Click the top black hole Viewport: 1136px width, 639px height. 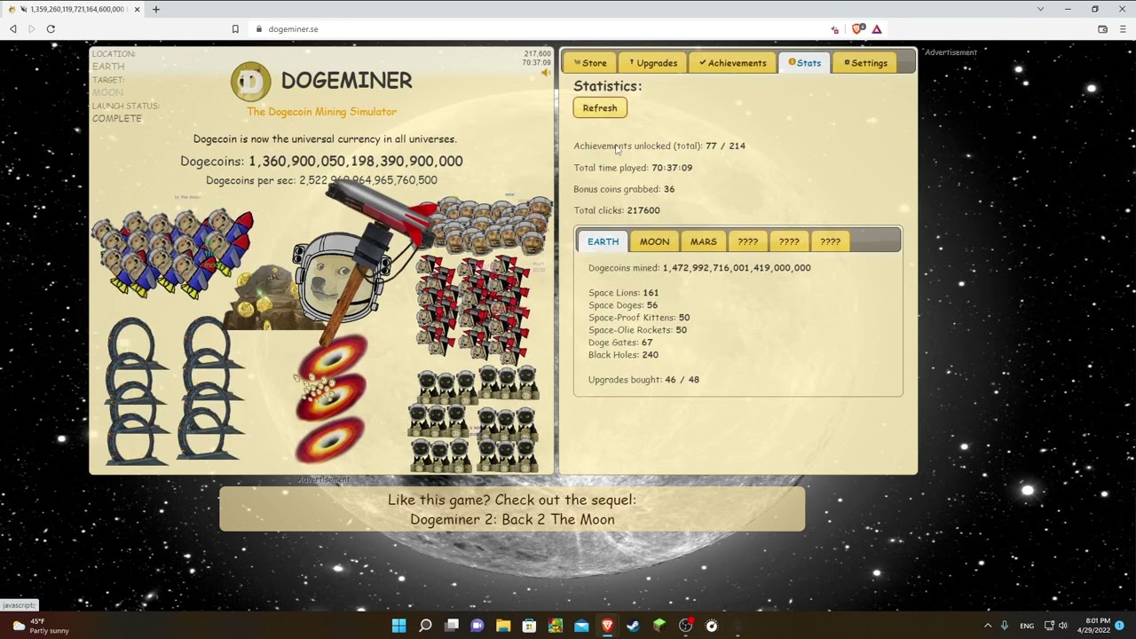(x=331, y=357)
